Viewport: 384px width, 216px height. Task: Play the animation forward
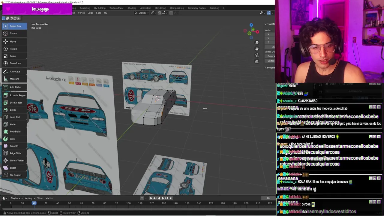[163, 198]
